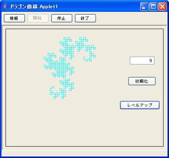Open the 情報 information dialog
Image resolution: width=169 pixels, height=158 pixels.
[x=14, y=18]
